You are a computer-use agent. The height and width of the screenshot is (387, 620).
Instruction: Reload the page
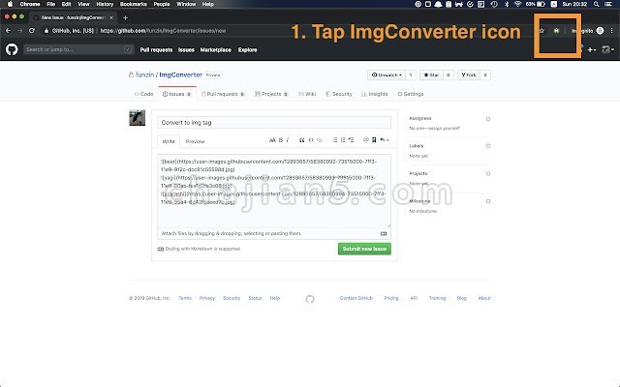tap(32, 30)
